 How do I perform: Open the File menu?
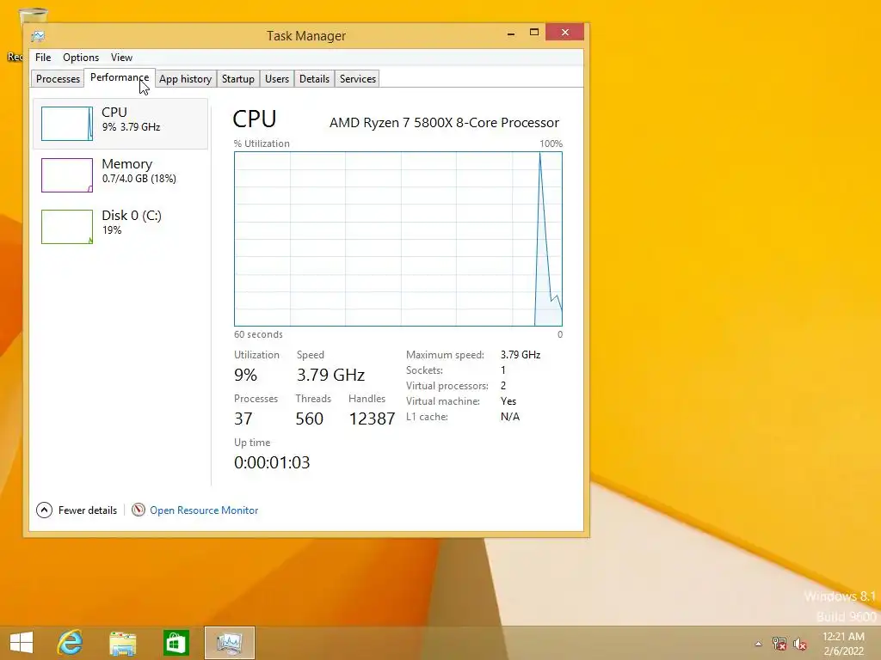(x=43, y=58)
